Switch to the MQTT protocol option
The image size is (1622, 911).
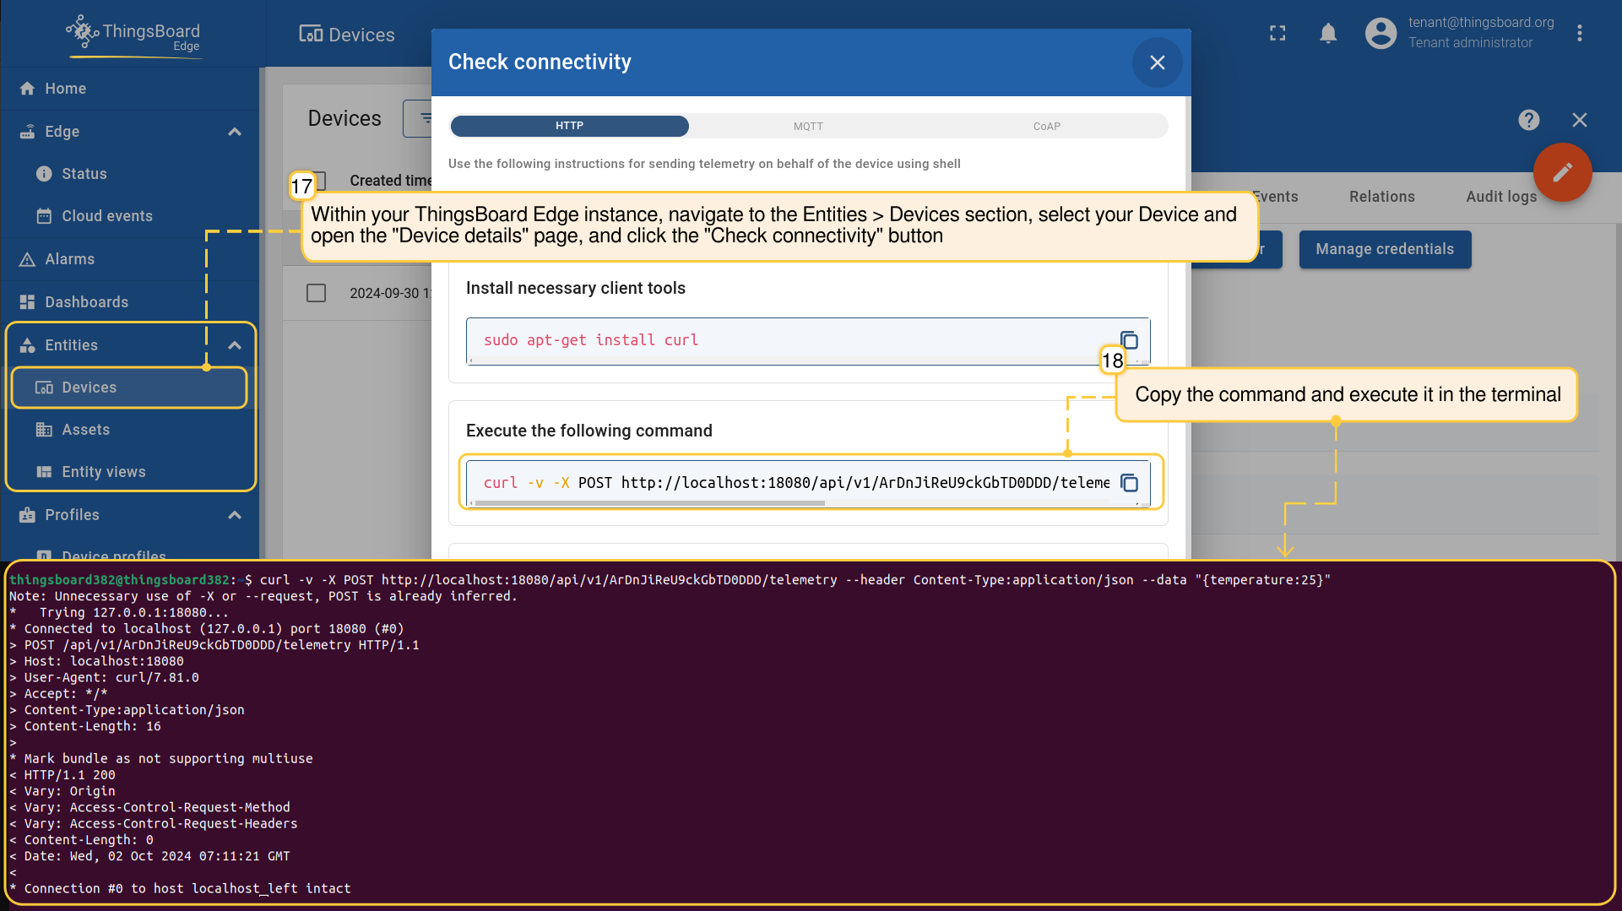click(x=808, y=126)
